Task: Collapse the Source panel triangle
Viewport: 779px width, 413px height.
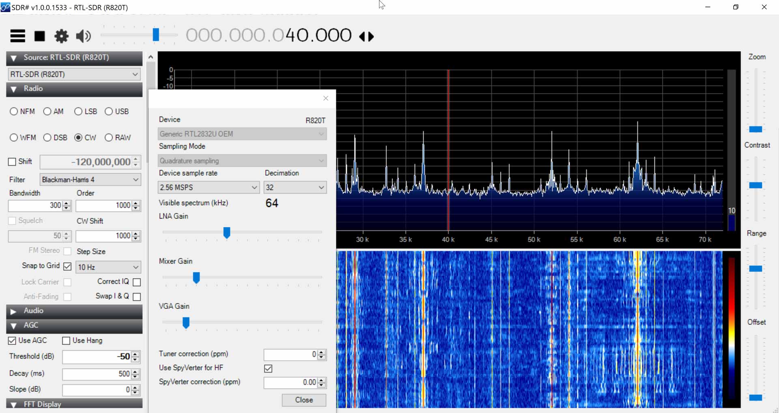Action: pyautogui.click(x=13, y=58)
